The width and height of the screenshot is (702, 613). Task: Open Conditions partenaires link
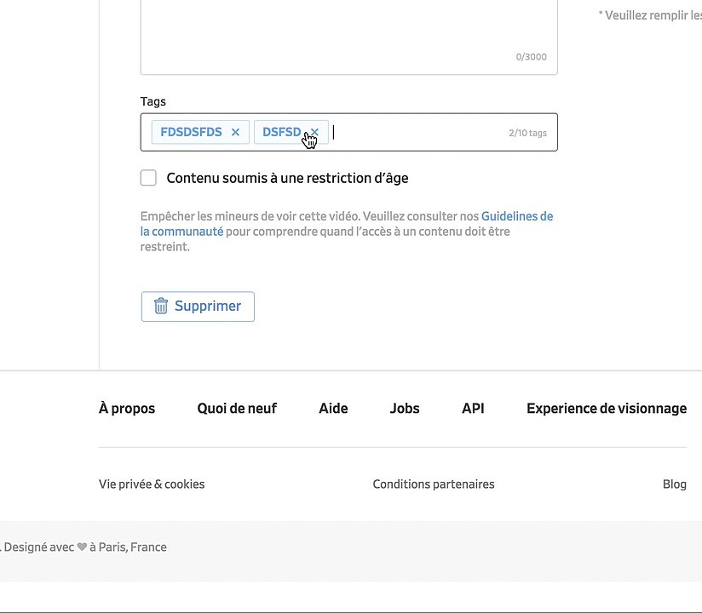tap(434, 484)
